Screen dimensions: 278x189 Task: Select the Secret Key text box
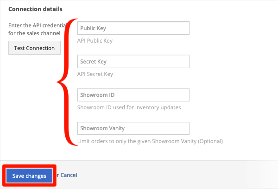tap(133, 61)
